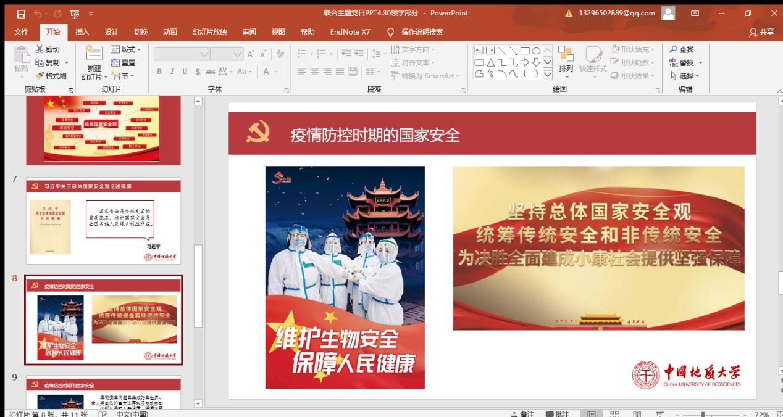The image size is (783, 417).
Task: Click the slide title 疫情防控时期的国家安全
Action: pyautogui.click(x=375, y=134)
